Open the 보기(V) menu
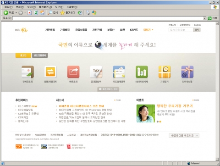The width and height of the screenshot is (220, 166). coord(32,7)
